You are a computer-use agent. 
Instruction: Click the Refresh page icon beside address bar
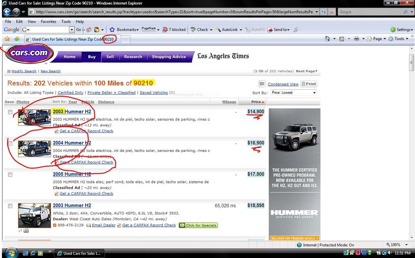[x=323, y=12]
